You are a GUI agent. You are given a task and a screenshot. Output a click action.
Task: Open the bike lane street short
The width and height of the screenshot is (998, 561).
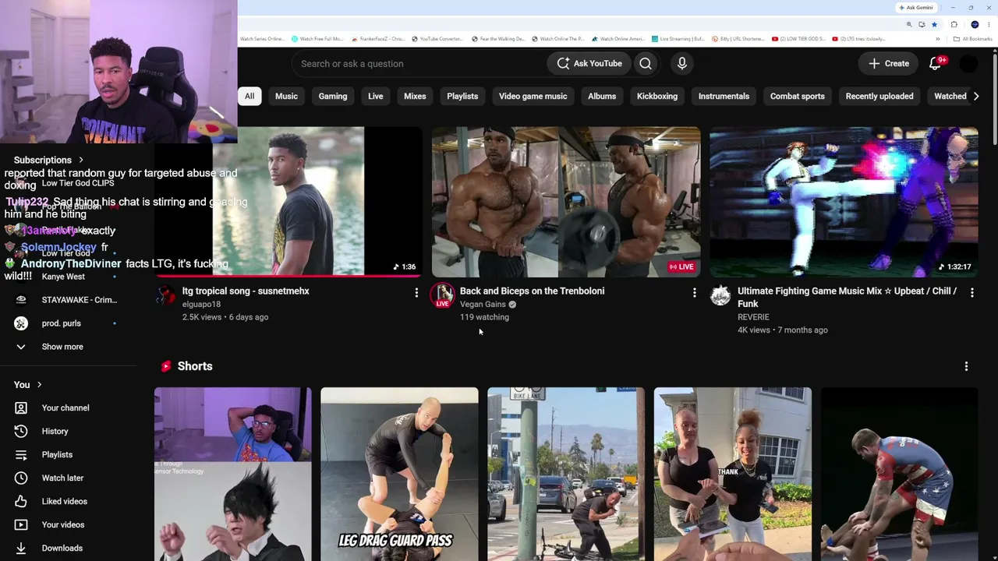tap(566, 474)
